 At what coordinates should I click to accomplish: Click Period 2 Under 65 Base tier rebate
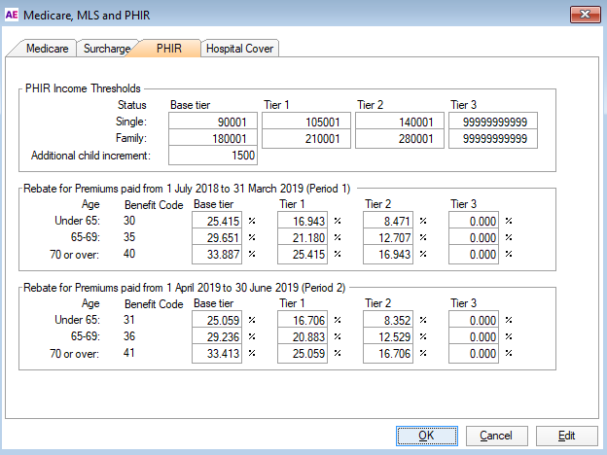[219, 321]
